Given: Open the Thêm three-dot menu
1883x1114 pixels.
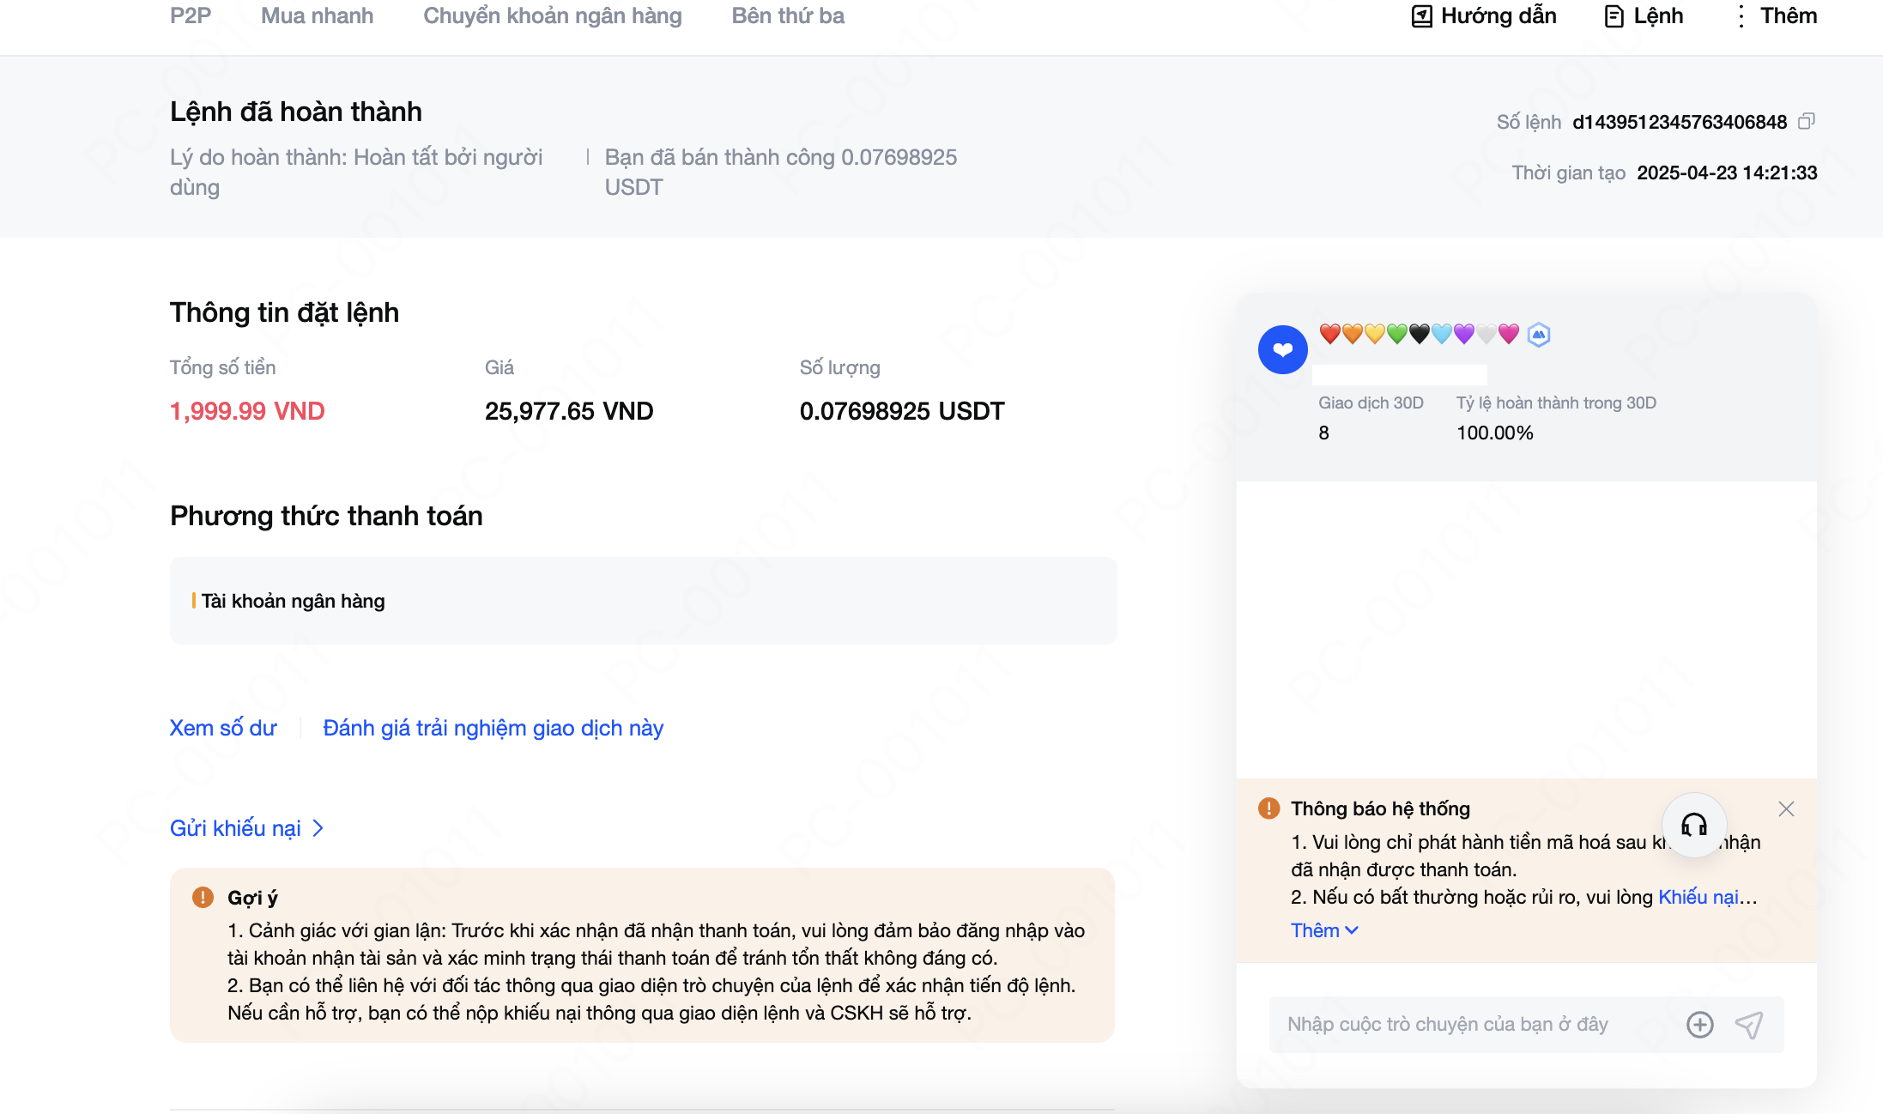Looking at the screenshot, I should click(1741, 16).
